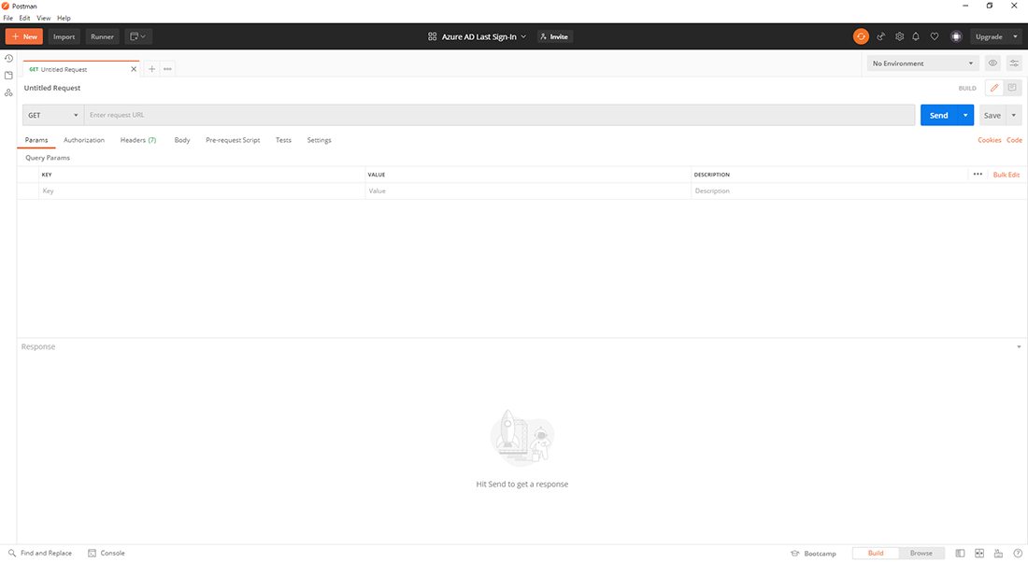Open the Code link
This screenshot has width=1028, height=562.
point(1014,140)
